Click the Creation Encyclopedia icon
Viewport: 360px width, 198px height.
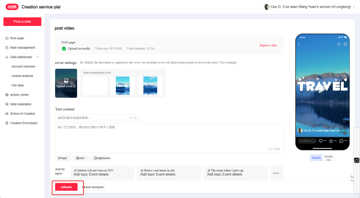(7, 123)
